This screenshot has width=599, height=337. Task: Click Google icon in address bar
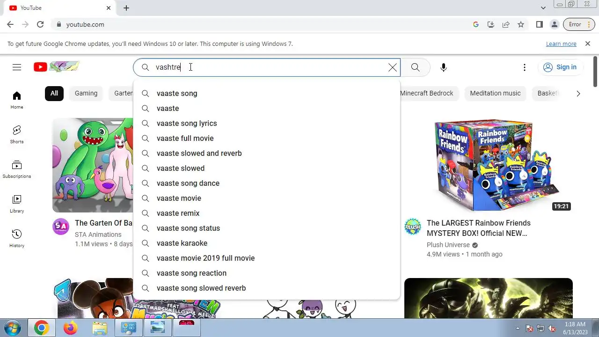pyautogui.click(x=476, y=24)
